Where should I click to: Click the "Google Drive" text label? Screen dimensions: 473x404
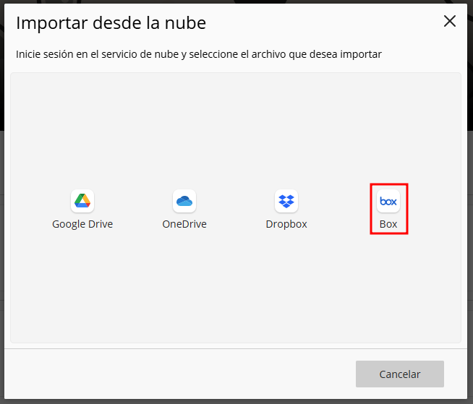click(82, 224)
